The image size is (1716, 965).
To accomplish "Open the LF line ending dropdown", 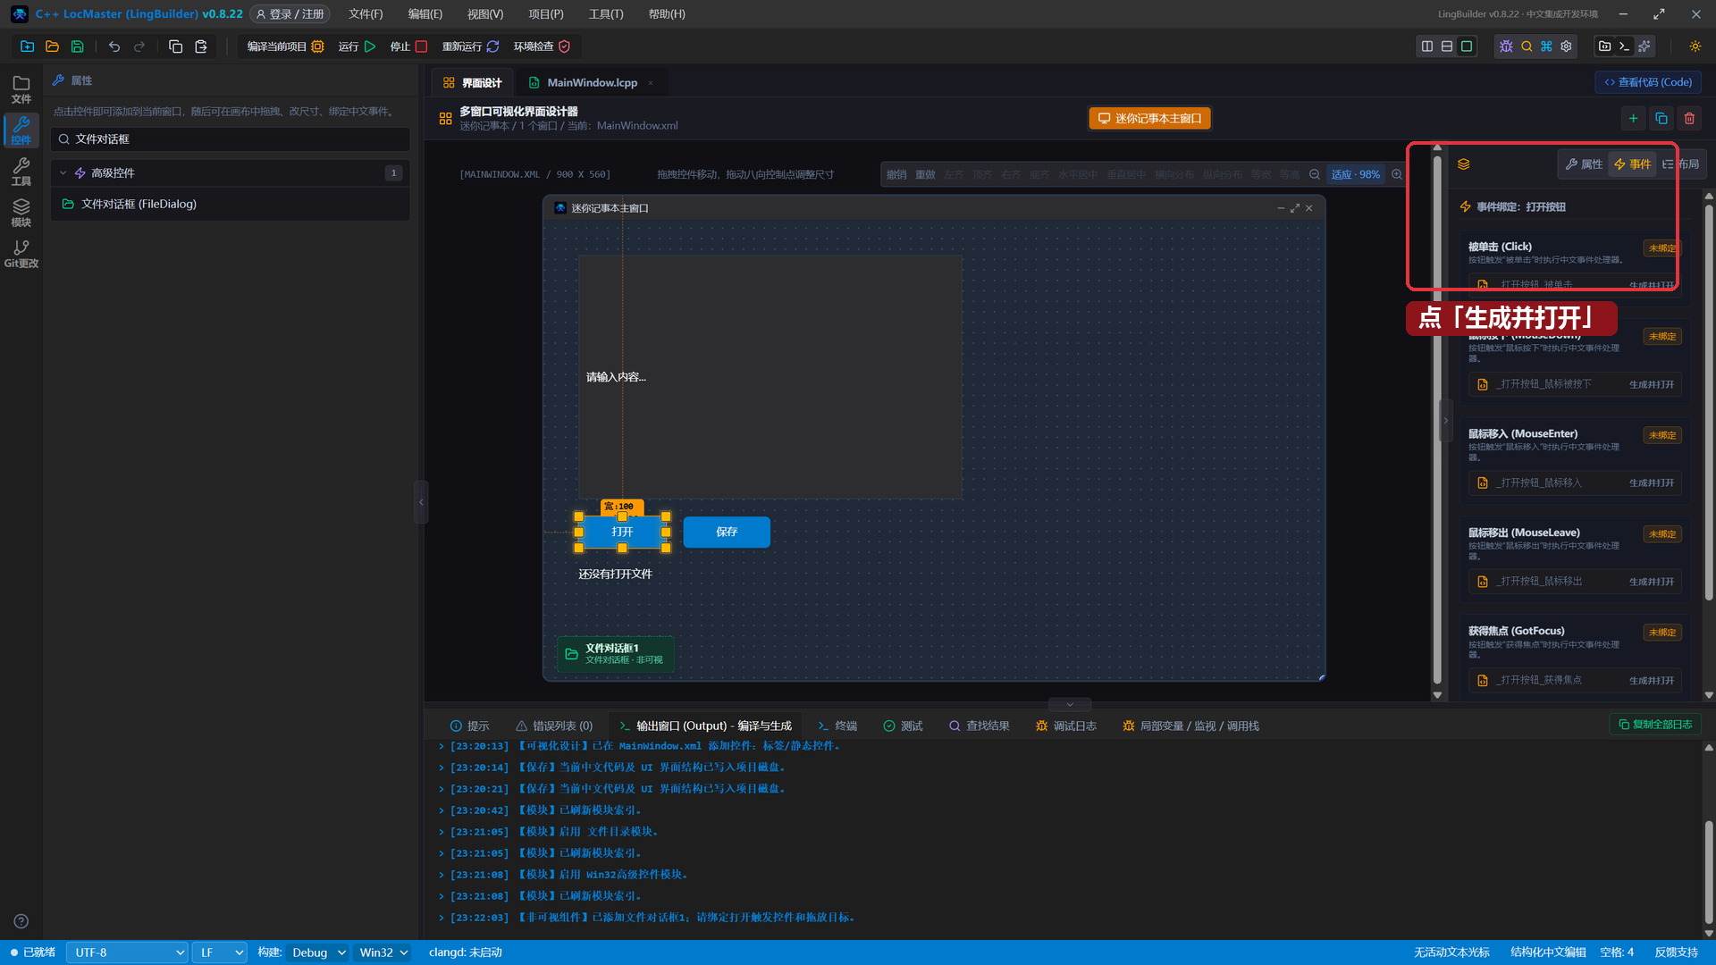I will 220,952.
